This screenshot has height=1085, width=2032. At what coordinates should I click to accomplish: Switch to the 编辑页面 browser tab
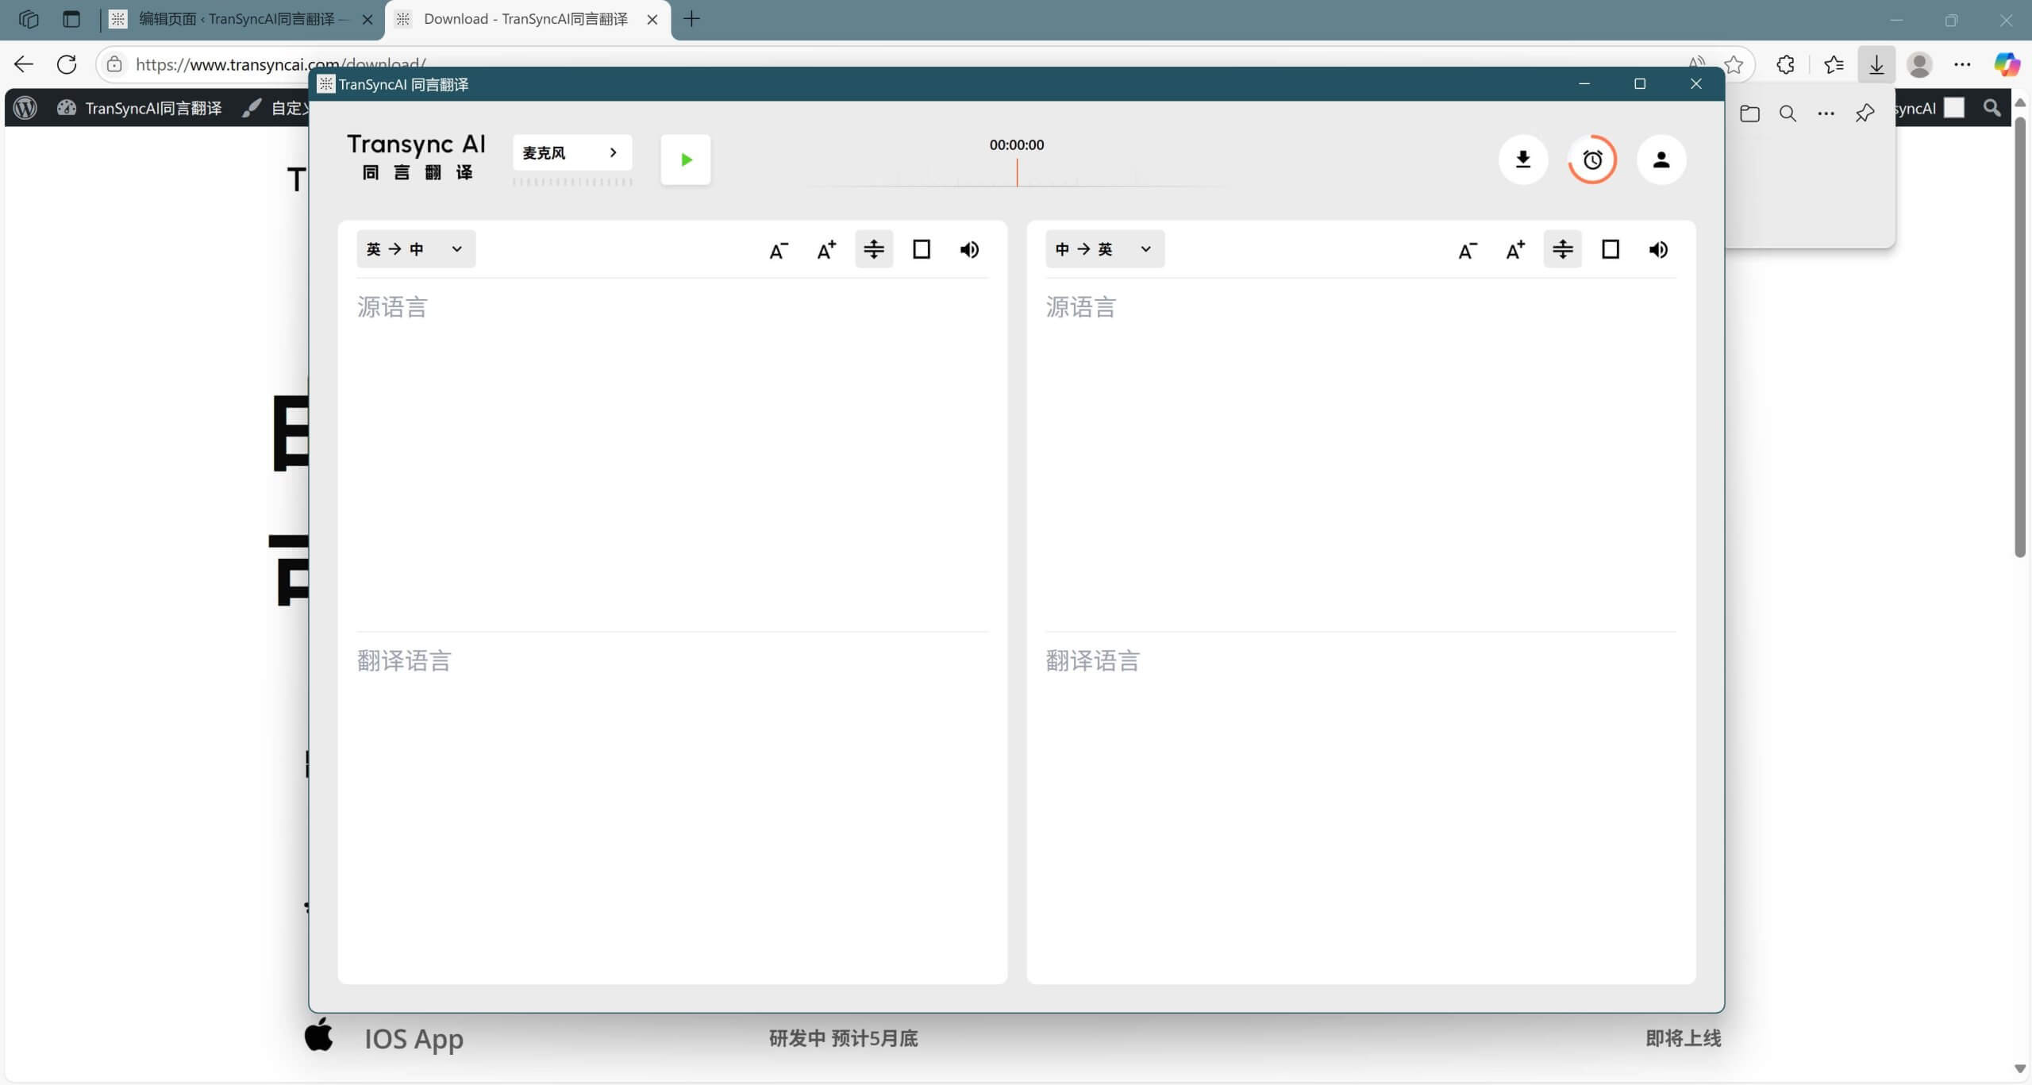241,19
